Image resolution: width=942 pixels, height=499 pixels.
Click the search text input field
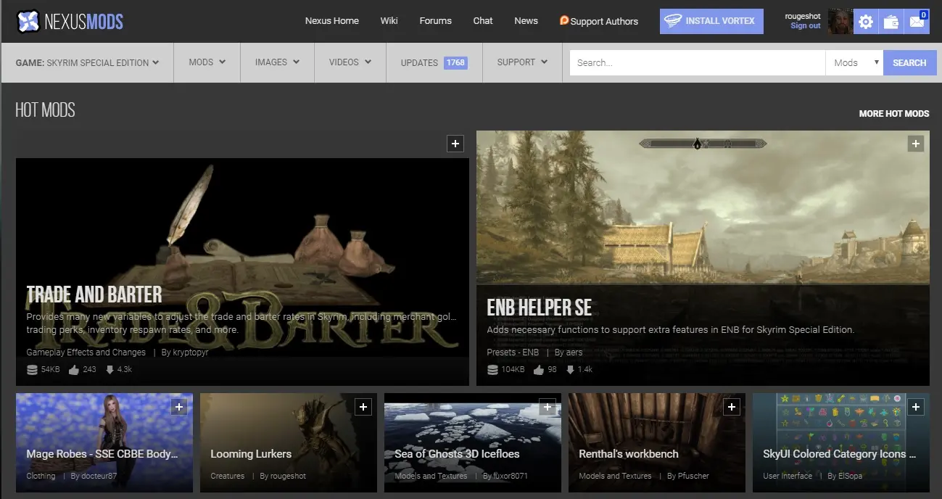tap(698, 63)
